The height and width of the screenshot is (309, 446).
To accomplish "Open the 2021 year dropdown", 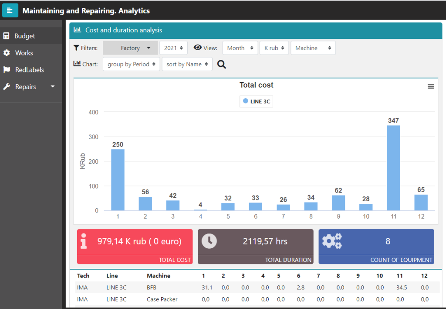I will pyautogui.click(x=173, y=48).
